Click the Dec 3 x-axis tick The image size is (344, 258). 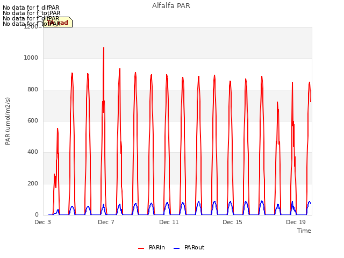[x=43, y=222]
